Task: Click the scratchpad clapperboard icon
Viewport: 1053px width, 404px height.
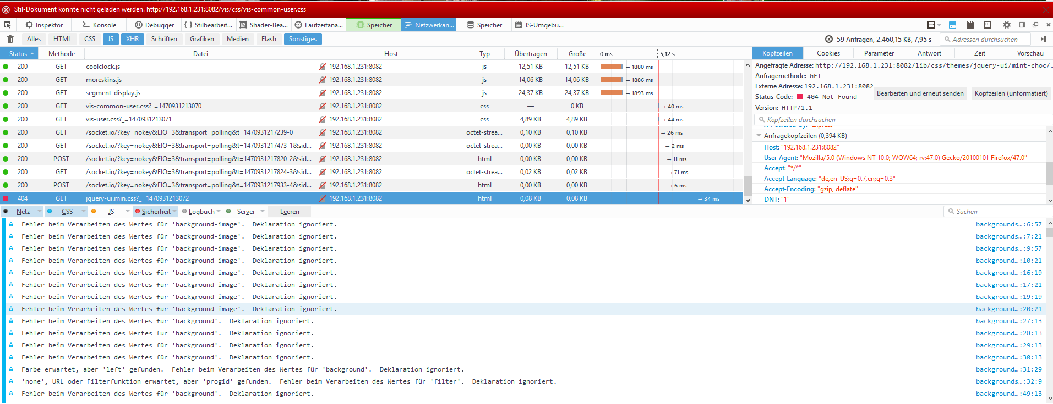Action: 970,25
